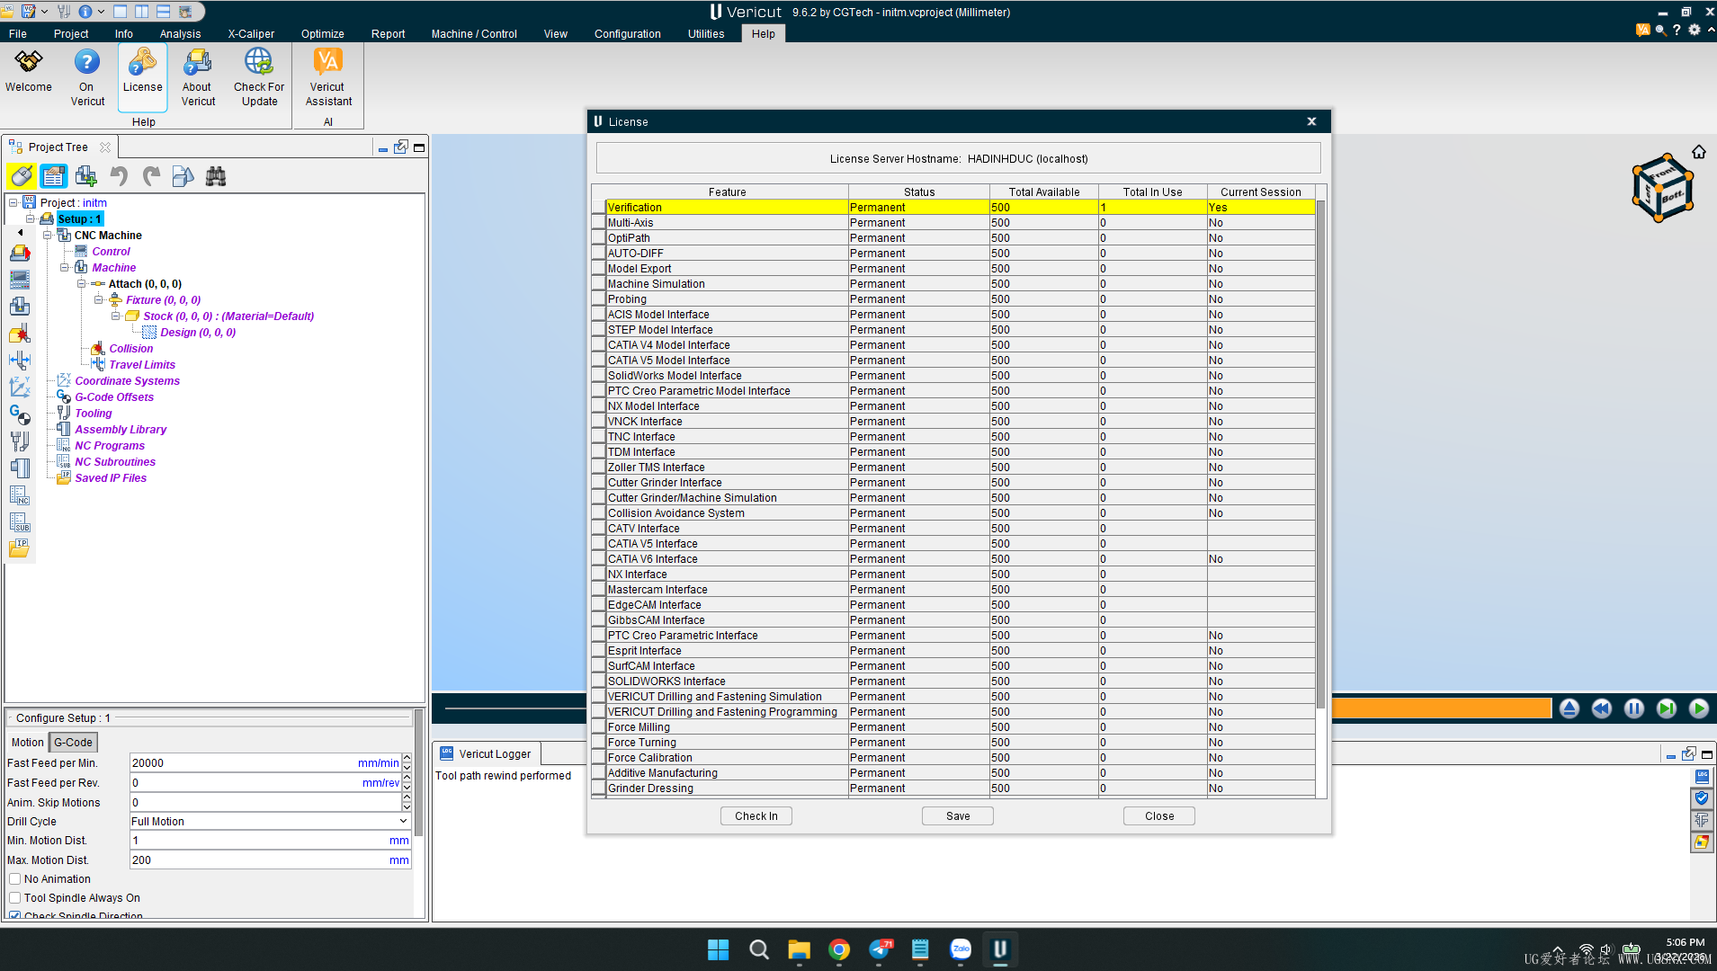Toggle the Configure panel icon in Project Tree toolbar
Screen dimensions: 1717x971
pos(54,176)
